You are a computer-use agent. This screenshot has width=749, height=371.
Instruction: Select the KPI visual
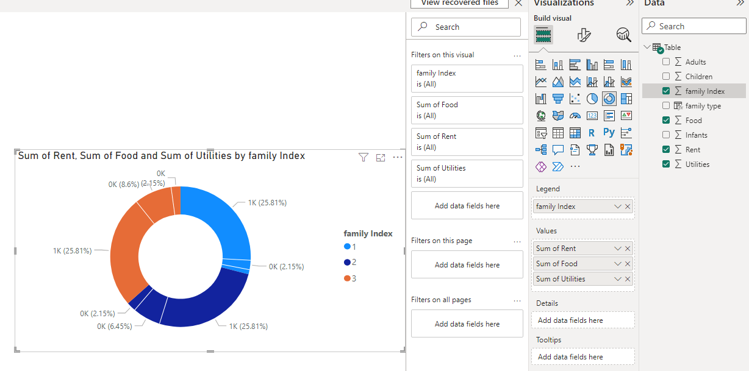pyautogui.click(x=626, y=116)
